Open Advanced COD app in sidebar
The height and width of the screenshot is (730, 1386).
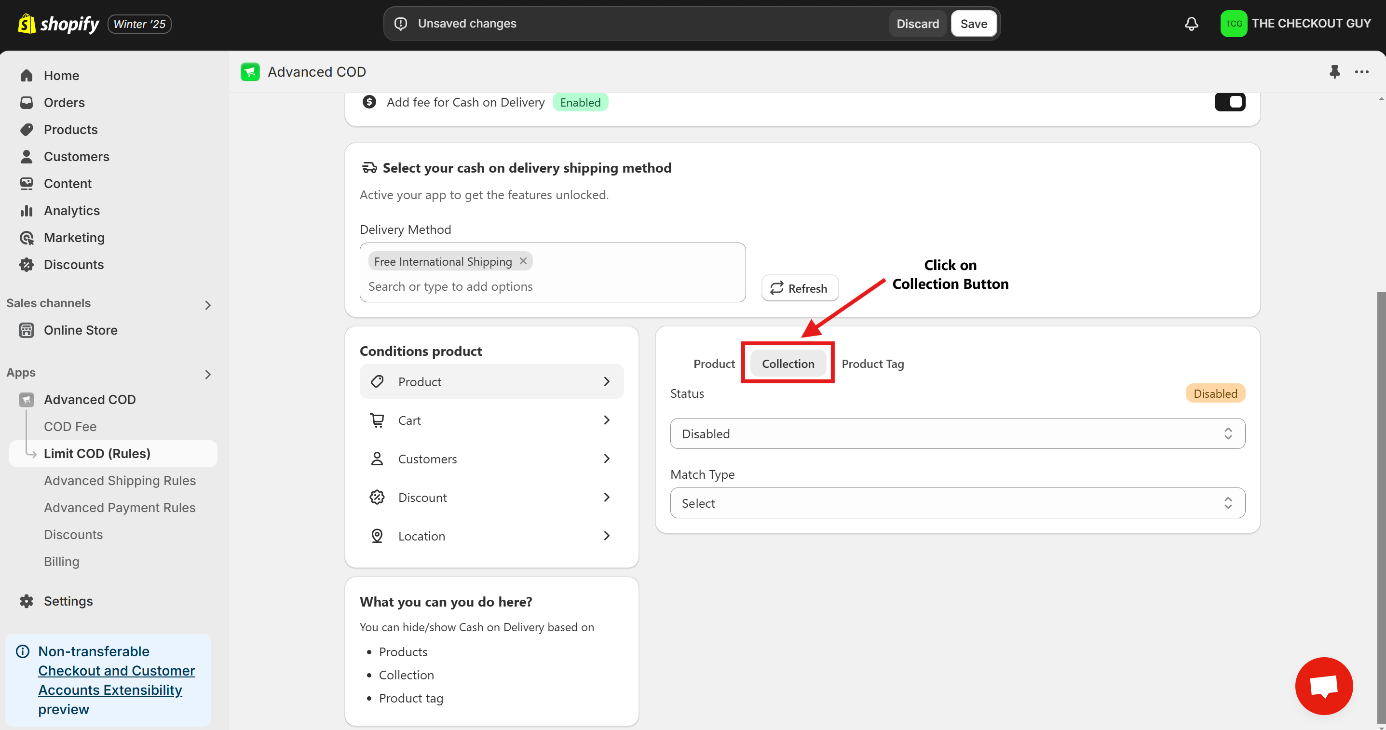(89, 399)
